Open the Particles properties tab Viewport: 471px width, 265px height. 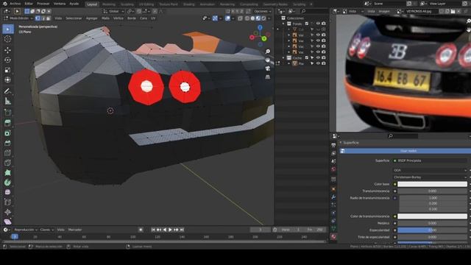point(333,205)
